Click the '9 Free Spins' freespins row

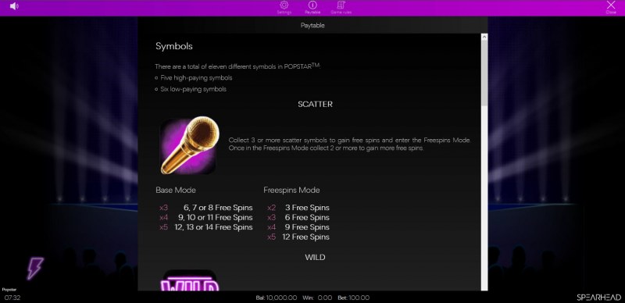point(298,226)
